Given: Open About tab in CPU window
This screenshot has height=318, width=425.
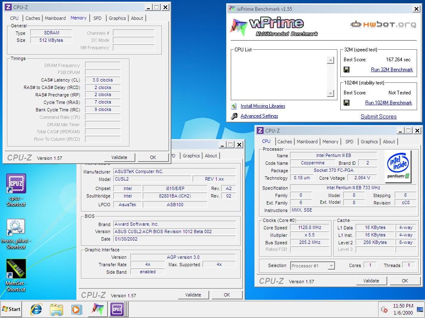Looking at the screenshot, I should click(389, 142).
